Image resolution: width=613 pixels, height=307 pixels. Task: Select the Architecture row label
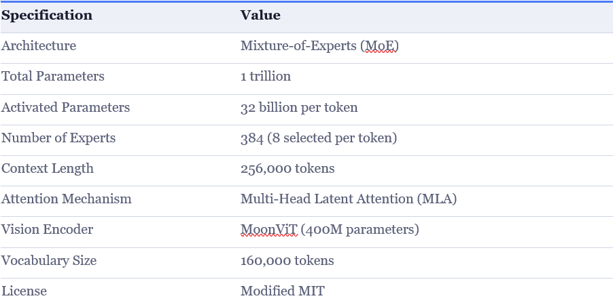(39, 46)
